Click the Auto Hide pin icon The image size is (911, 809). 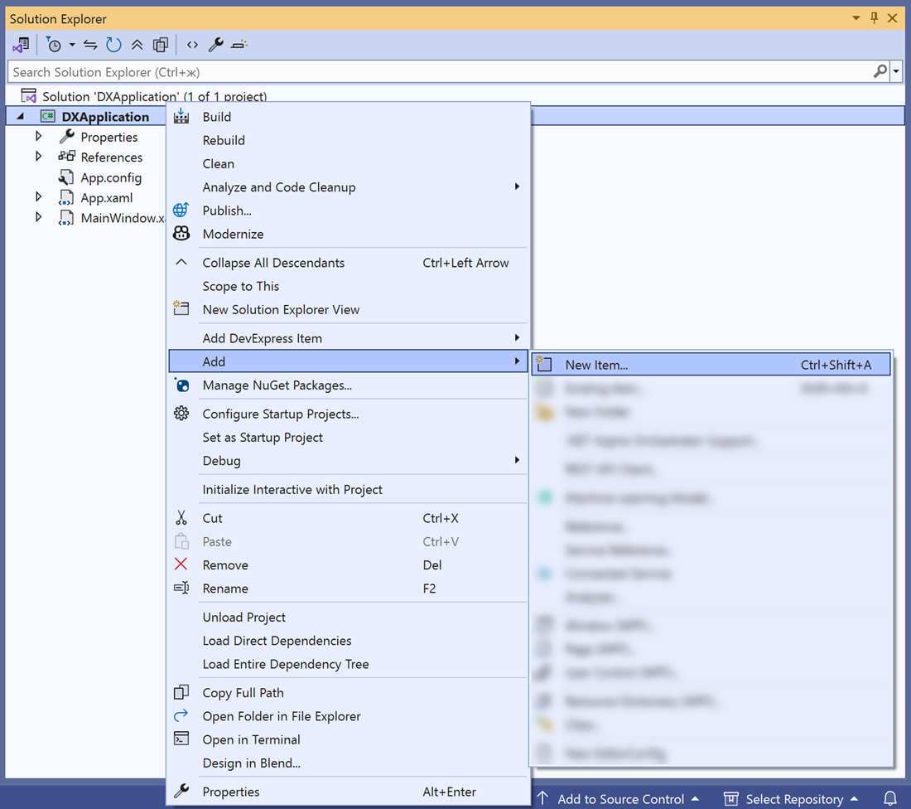(875, 18)
